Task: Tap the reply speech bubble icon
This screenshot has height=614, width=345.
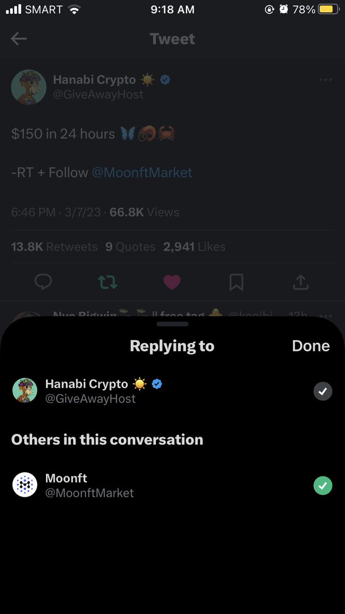Action: pyautogui.click(x=42, y=281)
